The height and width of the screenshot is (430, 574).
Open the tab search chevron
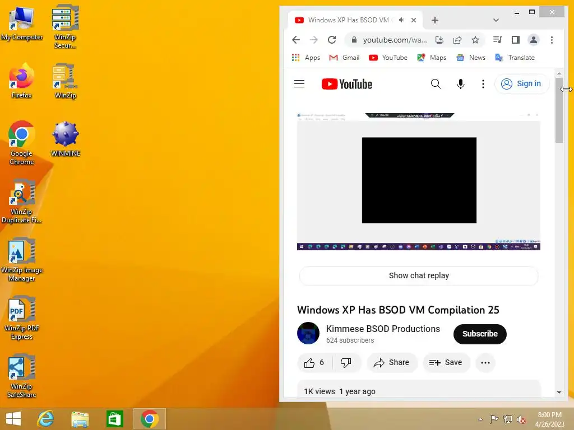(x=496, y=20)
